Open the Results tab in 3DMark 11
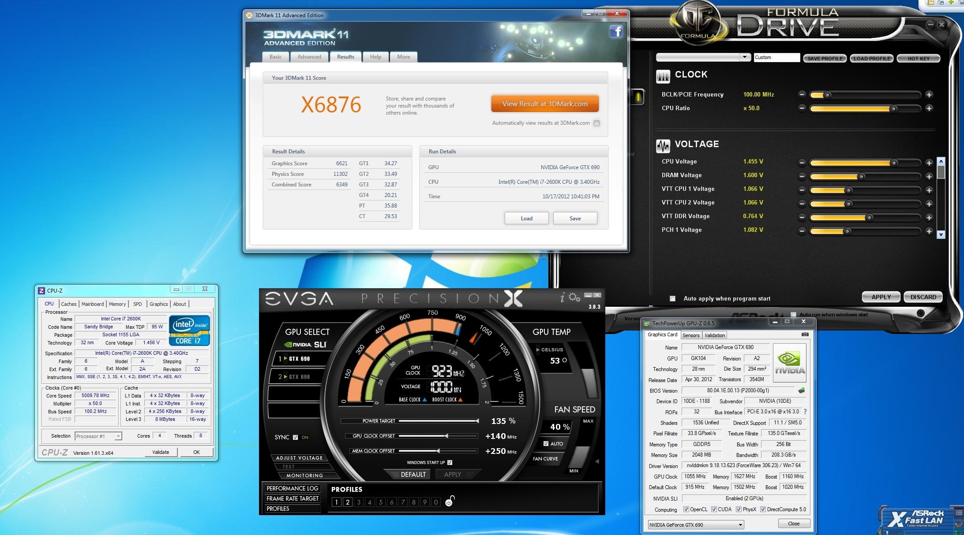Image resolution: width=964 pixels, height=535 pixels. [345, 57]
